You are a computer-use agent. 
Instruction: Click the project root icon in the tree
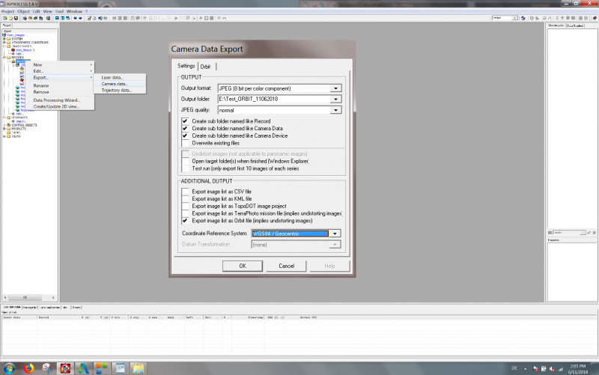point(4,34)
